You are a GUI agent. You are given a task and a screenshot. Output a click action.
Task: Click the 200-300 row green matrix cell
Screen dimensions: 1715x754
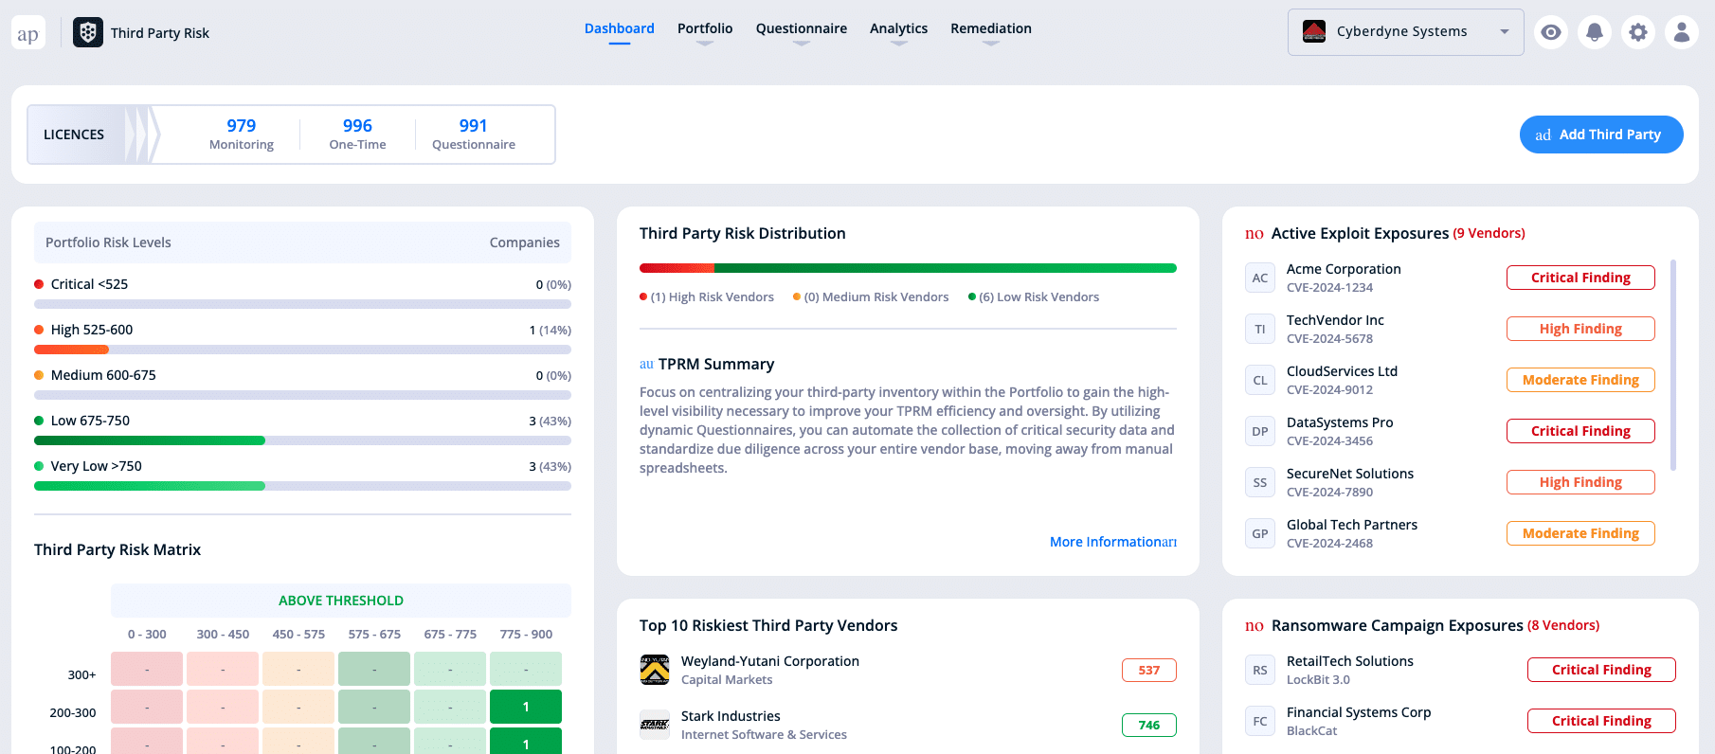(x=526, y=707)
